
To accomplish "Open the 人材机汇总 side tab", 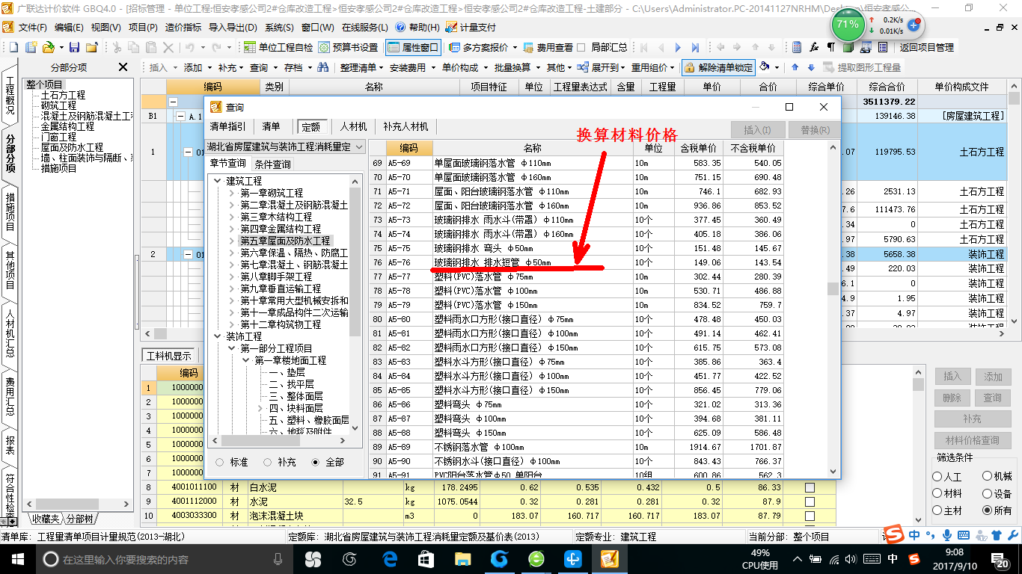I will tap(10, 333).
